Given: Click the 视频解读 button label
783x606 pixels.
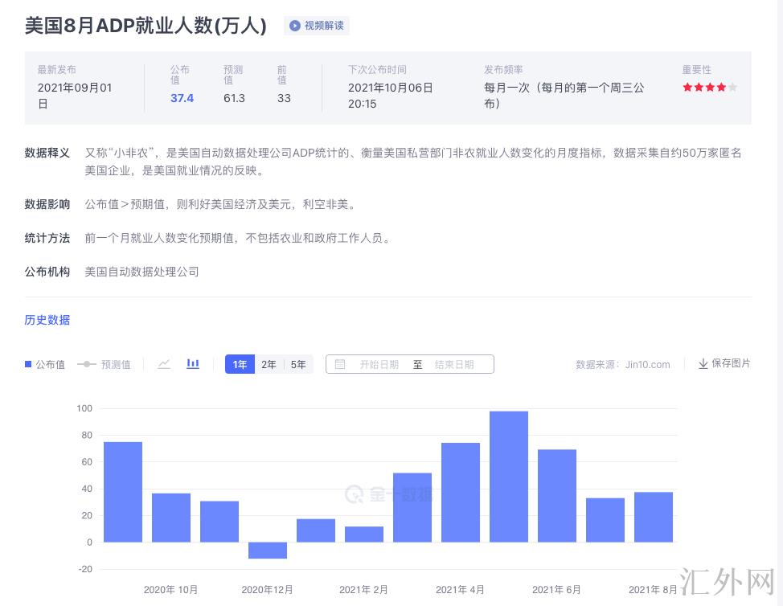Looking at the screenshot, I should tap(324, 26).
